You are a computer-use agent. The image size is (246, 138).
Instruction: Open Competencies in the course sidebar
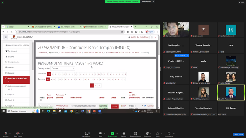16,62
